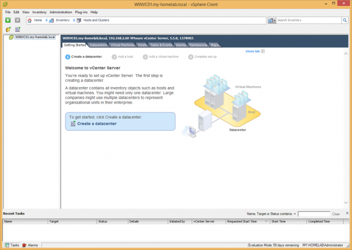Image resolution: width=352 pixels, height=250 pixels.
Task: Click inside the Search Inventory field
Action: point(309,20)
